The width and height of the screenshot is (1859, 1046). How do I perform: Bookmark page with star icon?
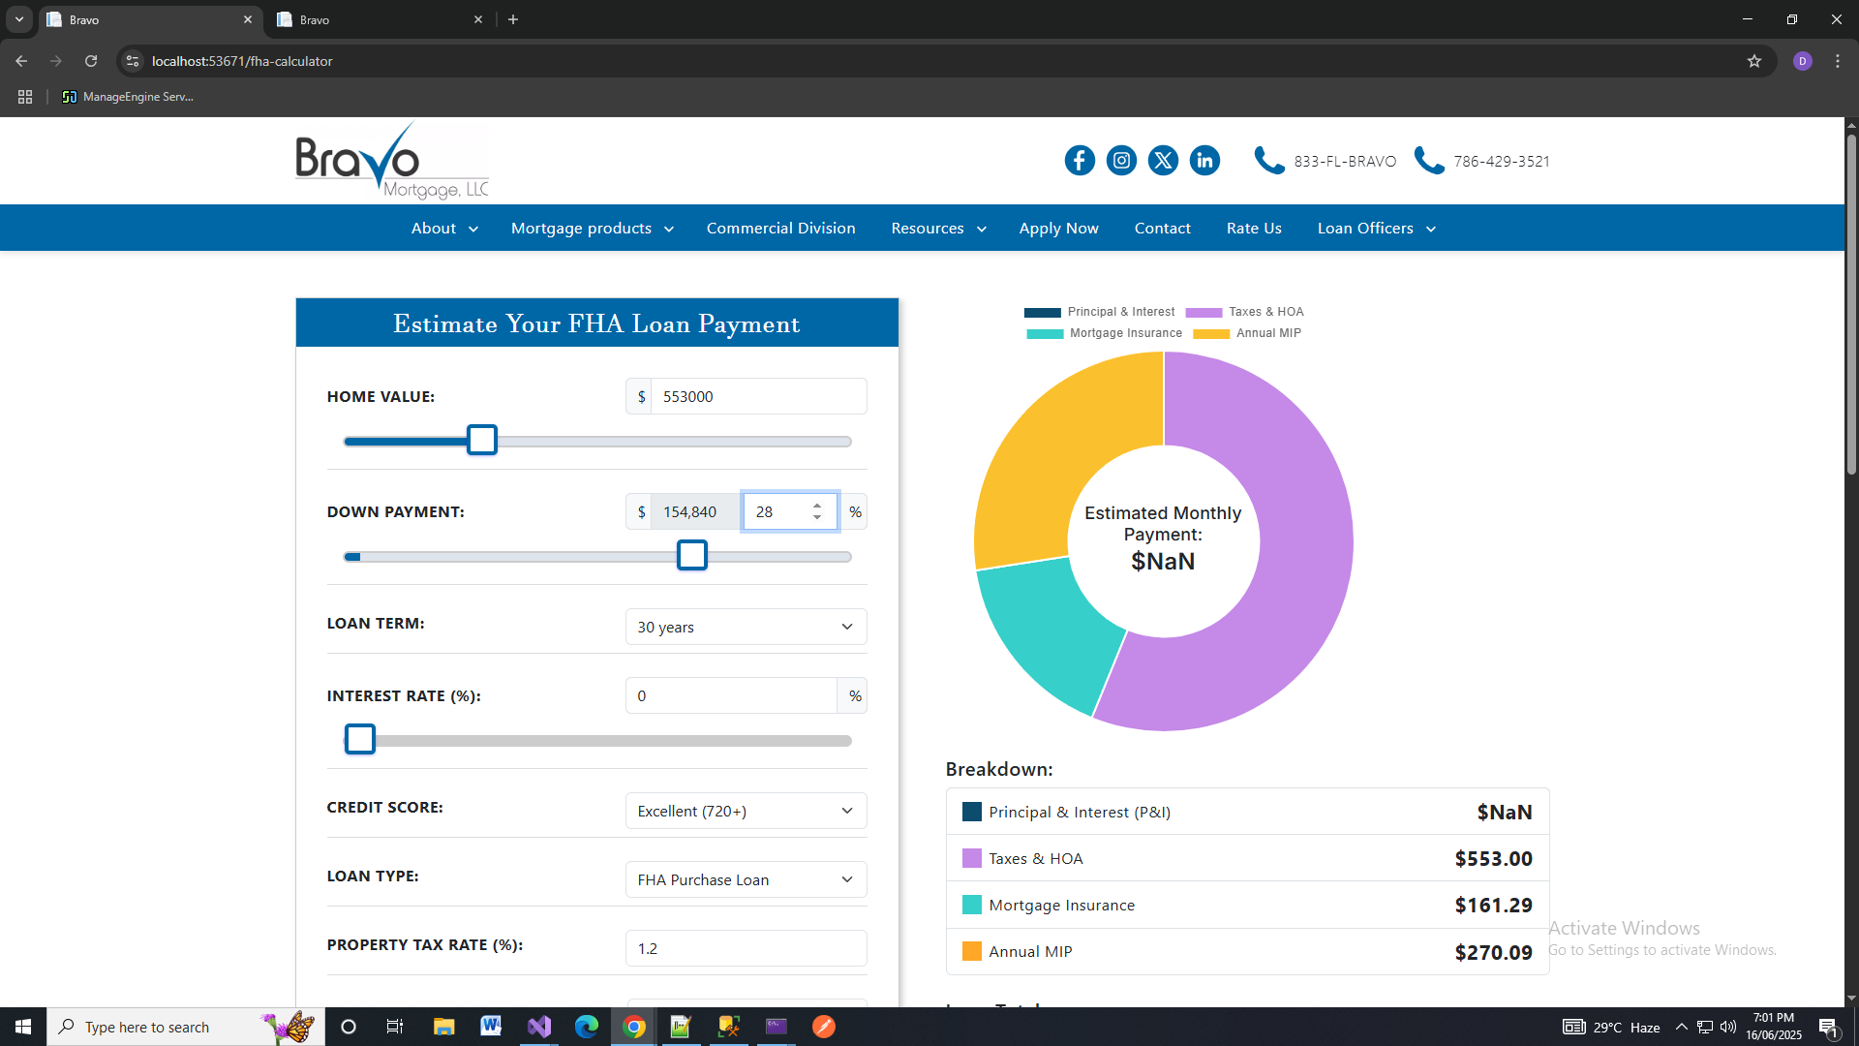pos(1753,61)
